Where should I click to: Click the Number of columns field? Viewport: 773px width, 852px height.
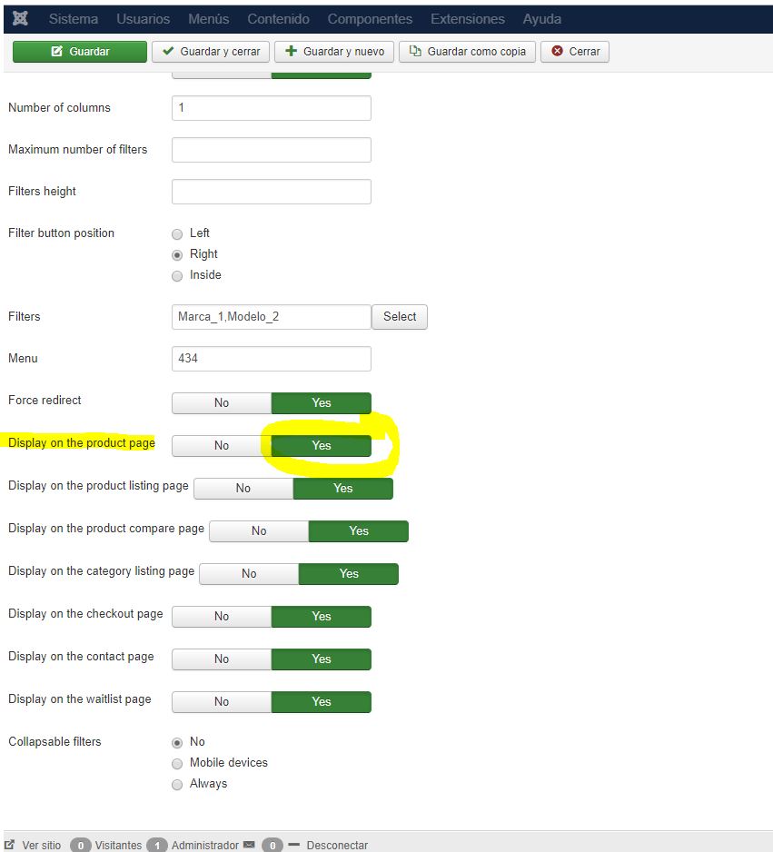tap(272, 108)
